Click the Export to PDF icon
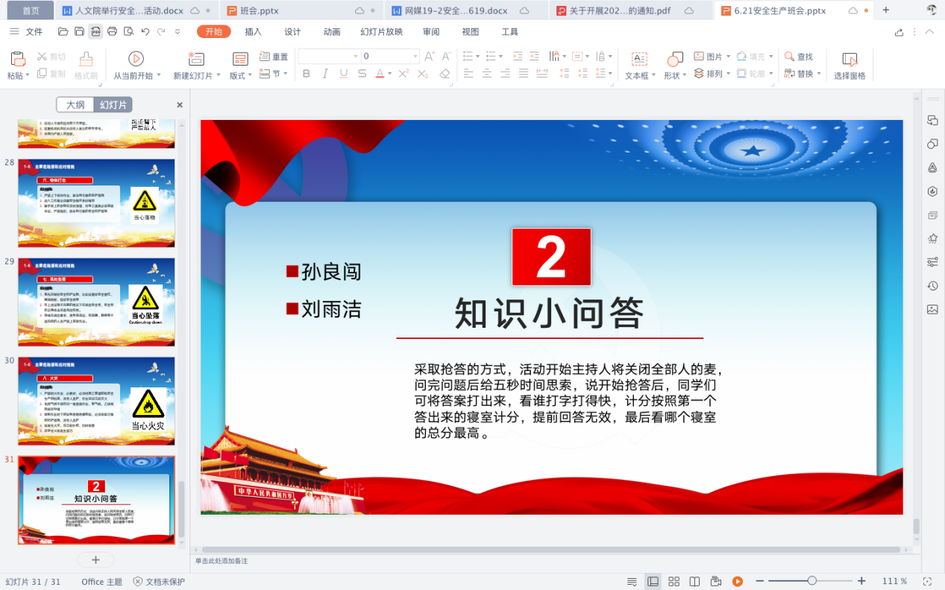The height and width of the screenshot is (590, 945). (x=95, y=31)
